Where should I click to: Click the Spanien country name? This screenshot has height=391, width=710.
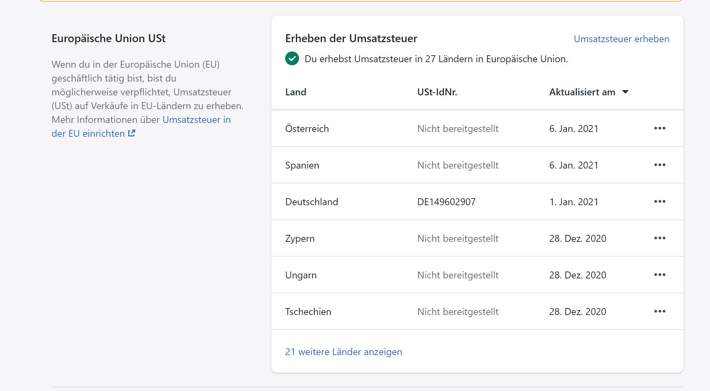pos(302,165)
